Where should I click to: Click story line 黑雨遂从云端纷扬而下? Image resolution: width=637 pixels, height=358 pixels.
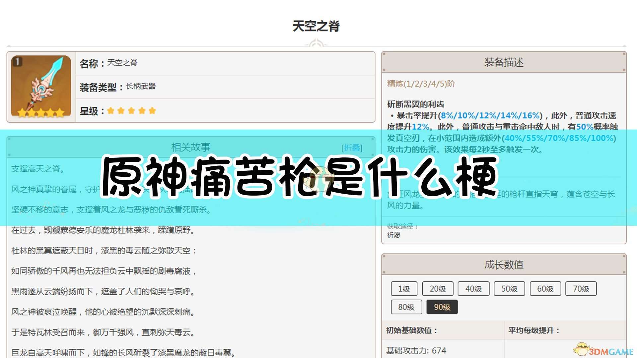(103, 291)
